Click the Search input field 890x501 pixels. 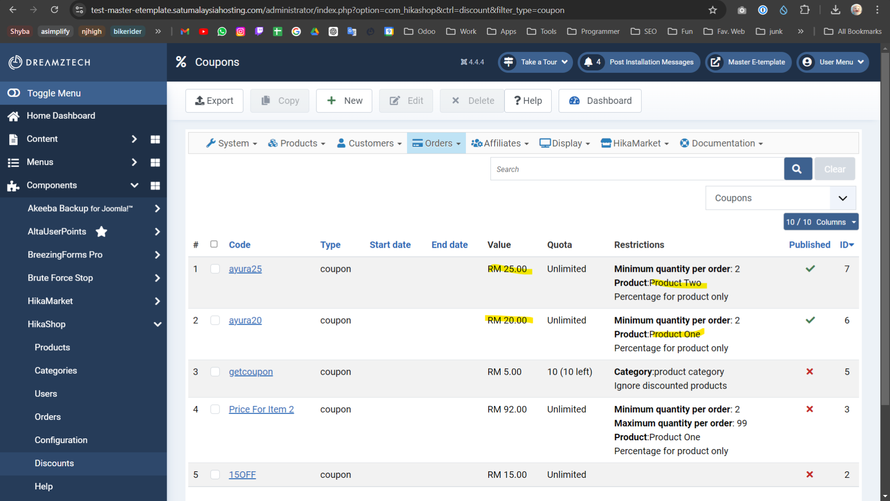tap(637, 169)
